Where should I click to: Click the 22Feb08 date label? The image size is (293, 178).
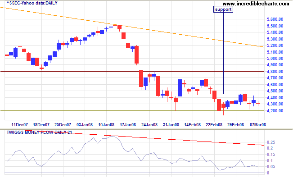pyautogui.click(x=214, y=124)
